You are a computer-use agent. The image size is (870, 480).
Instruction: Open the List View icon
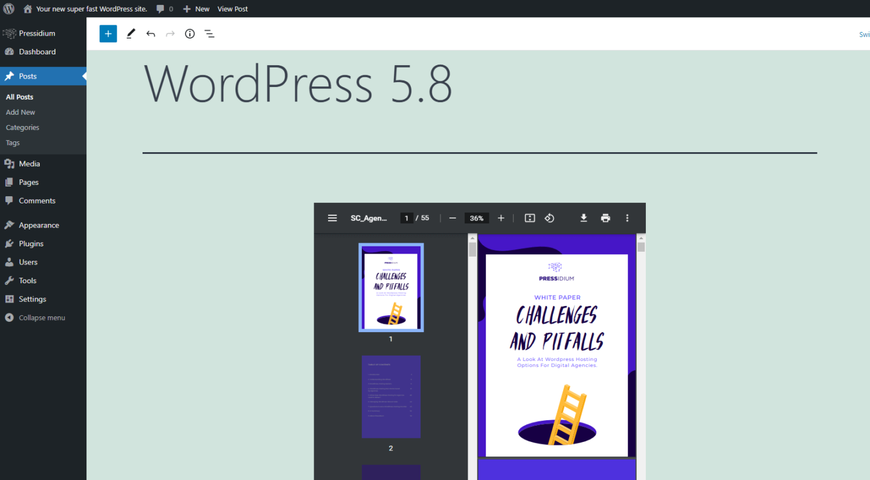209,34
